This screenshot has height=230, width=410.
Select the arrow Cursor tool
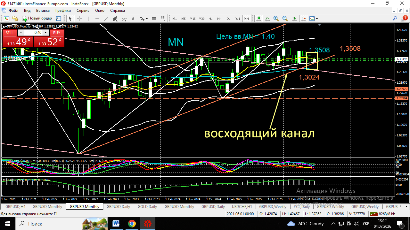pos(70,19)
